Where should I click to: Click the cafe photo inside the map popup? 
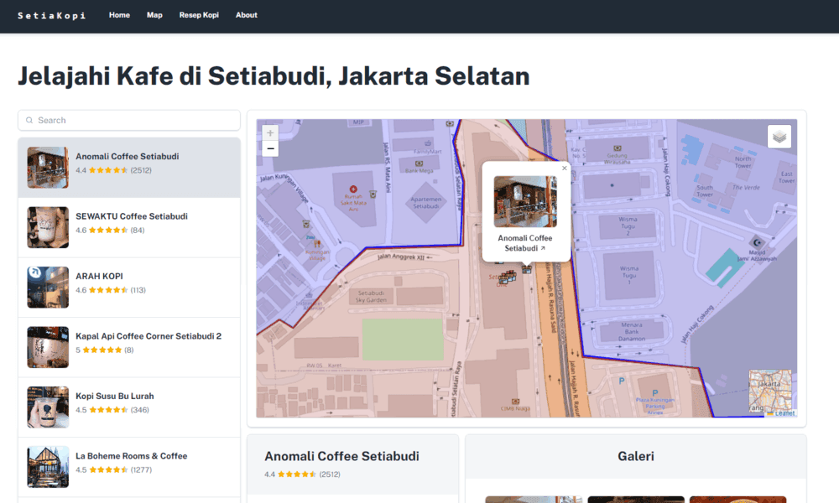click(525, 201)
